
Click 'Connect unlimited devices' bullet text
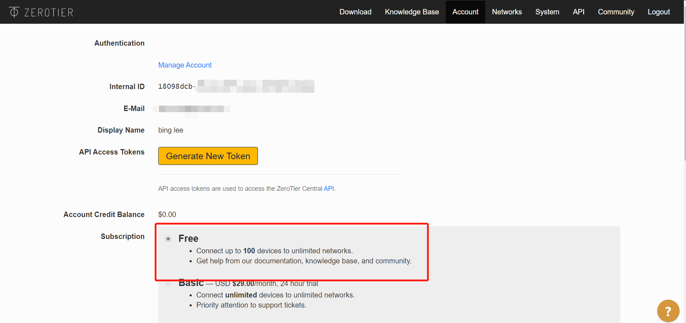tap(276, 295)
